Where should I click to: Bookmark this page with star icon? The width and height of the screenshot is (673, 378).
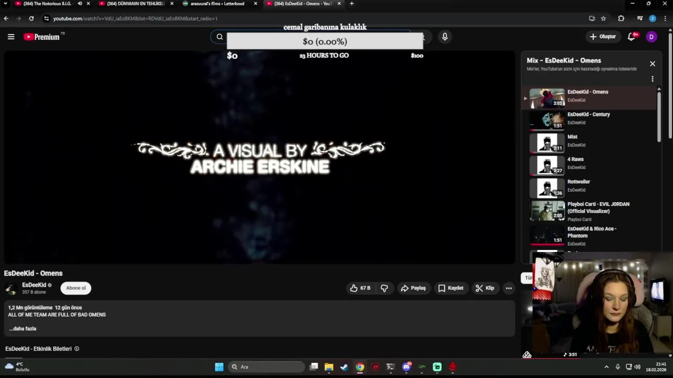point(604,18)
